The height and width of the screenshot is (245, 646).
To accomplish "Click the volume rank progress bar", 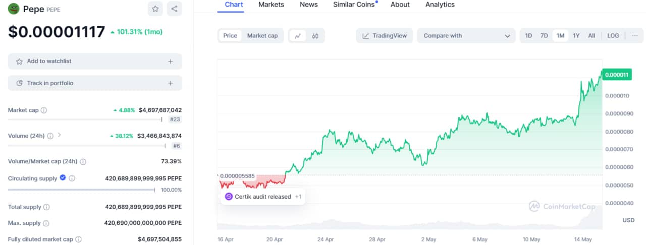I will pos(87,146).
